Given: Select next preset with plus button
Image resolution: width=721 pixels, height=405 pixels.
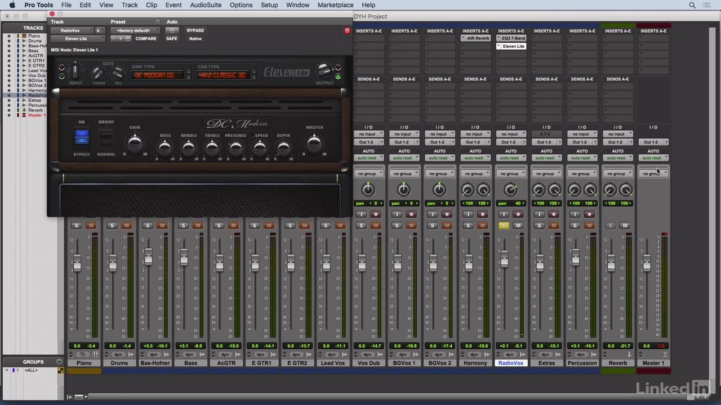Looking at the screenshot, I should click(120, 39).
